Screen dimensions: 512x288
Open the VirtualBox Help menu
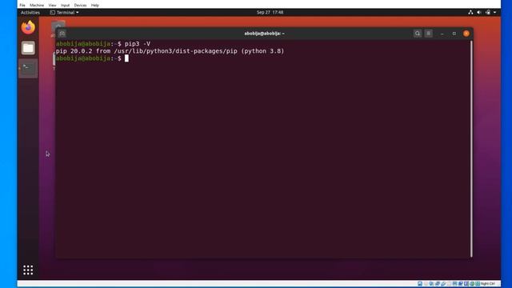94,6
